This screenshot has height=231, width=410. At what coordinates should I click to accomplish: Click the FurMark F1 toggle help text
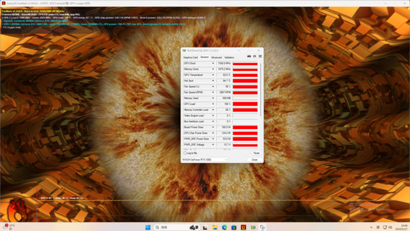point(12,27)
